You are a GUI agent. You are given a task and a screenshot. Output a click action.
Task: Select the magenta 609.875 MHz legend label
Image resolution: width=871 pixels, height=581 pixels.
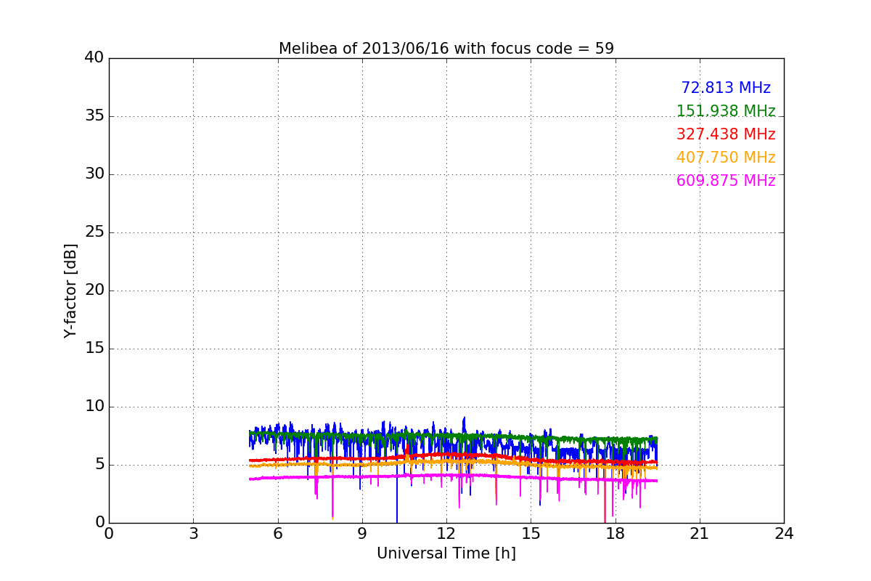[x=725, y=181]
